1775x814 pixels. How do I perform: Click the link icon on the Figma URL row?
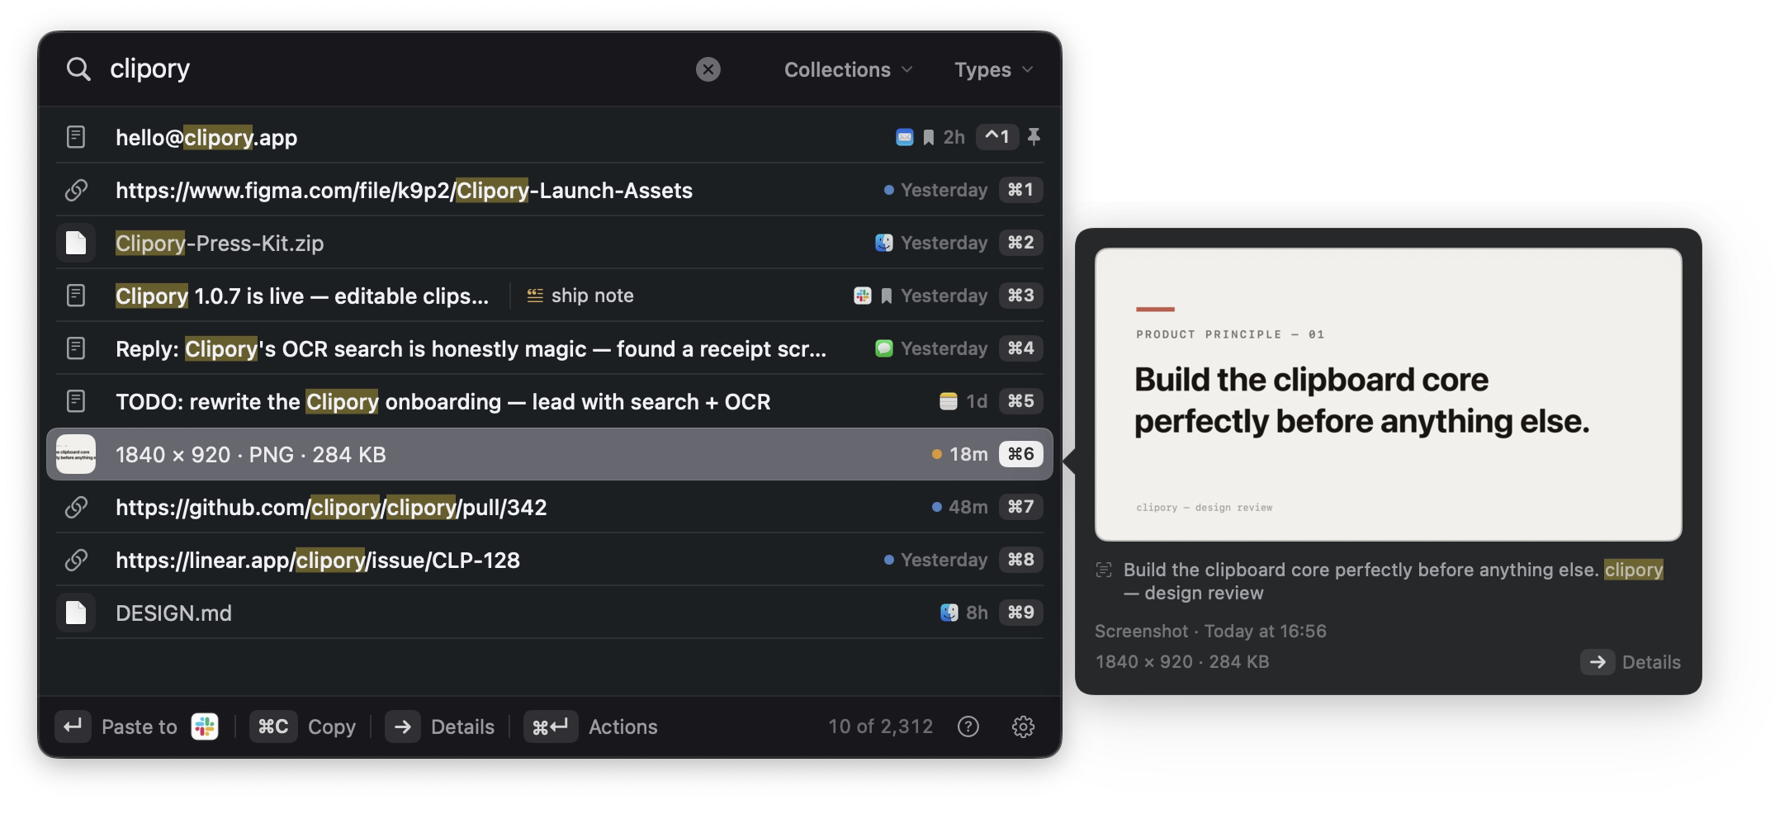click(x=76, y=190)
